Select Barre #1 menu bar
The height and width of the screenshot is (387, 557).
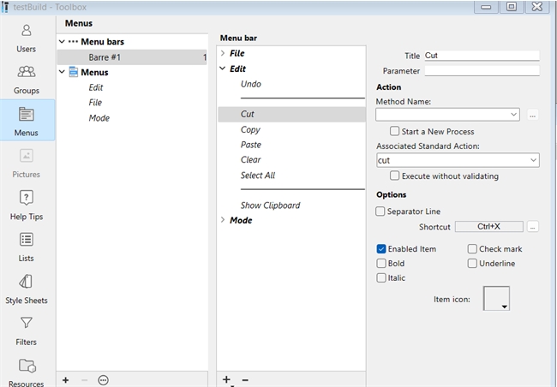pyautogui.click(x=132, y=57)
